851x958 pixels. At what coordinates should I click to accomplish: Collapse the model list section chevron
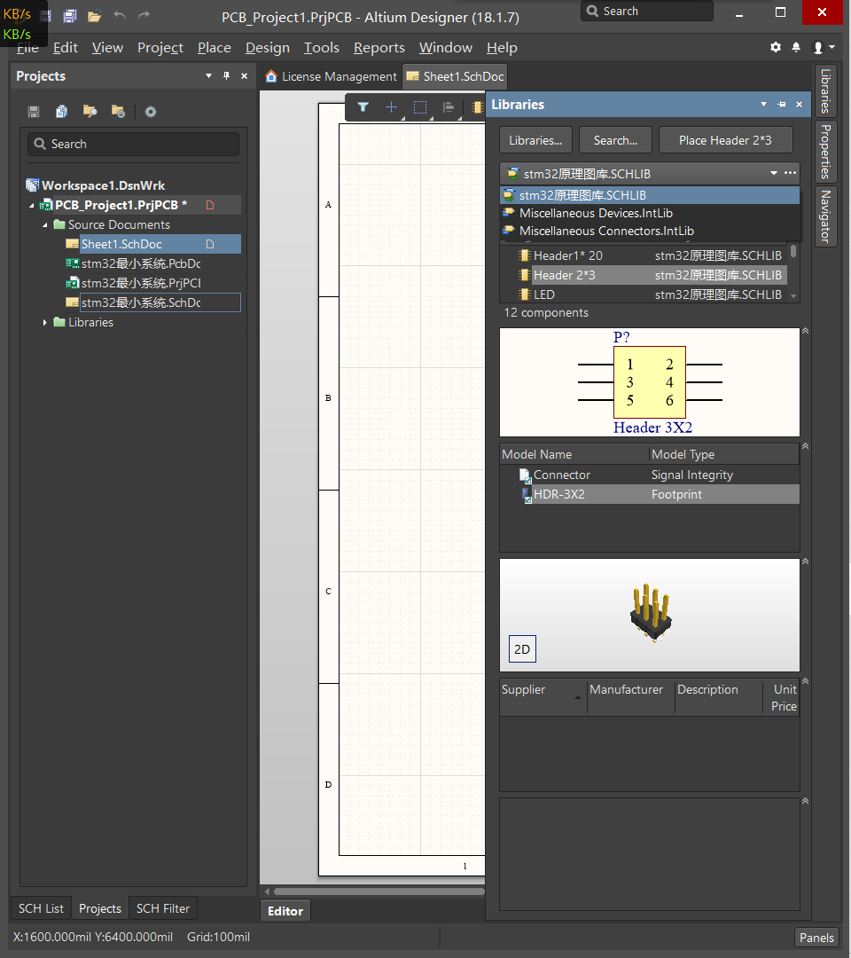(x=805, y=446)
